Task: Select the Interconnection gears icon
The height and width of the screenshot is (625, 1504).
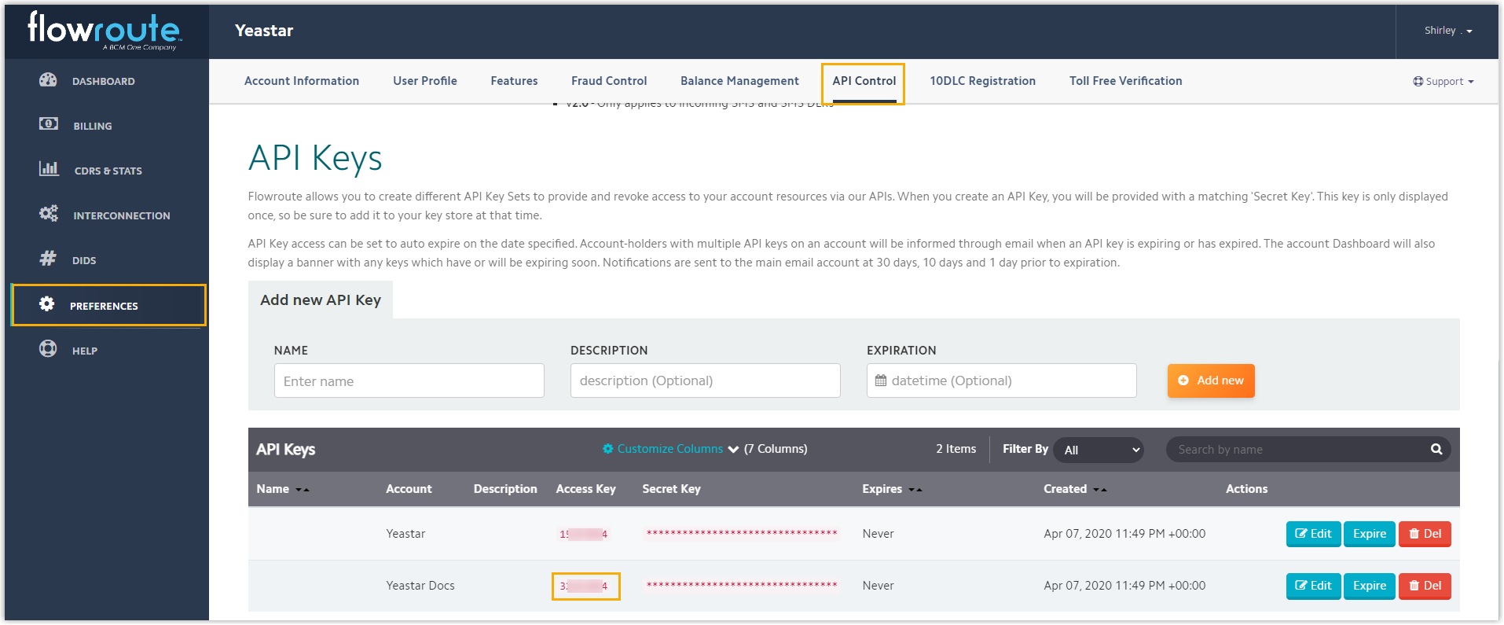Action: (x=49, y=214)
